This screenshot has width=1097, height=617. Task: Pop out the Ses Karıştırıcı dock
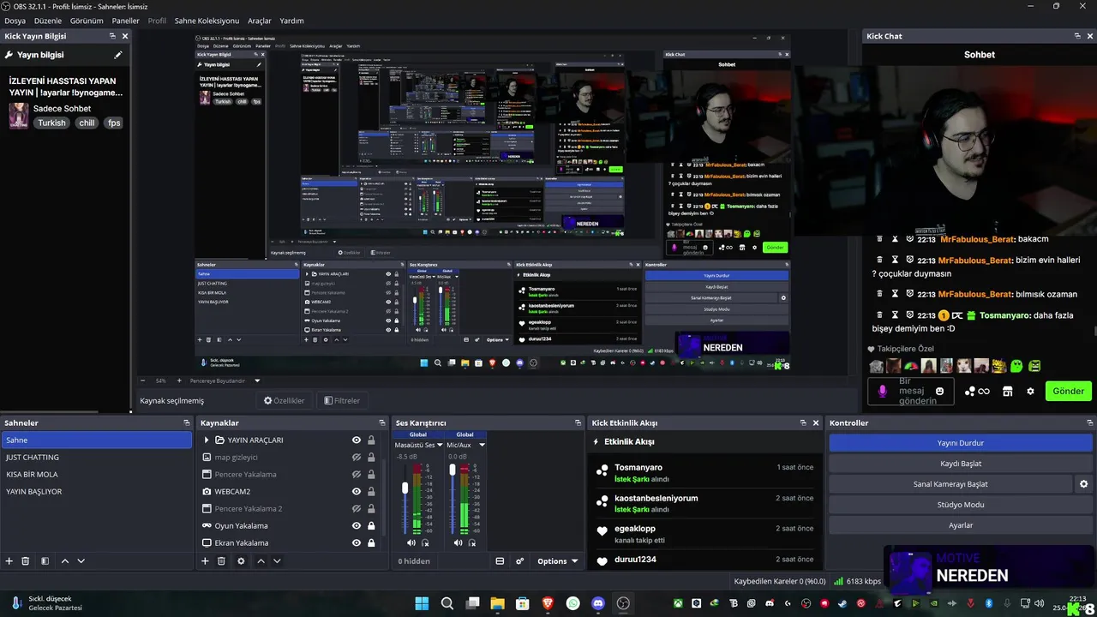click(578, 422)
